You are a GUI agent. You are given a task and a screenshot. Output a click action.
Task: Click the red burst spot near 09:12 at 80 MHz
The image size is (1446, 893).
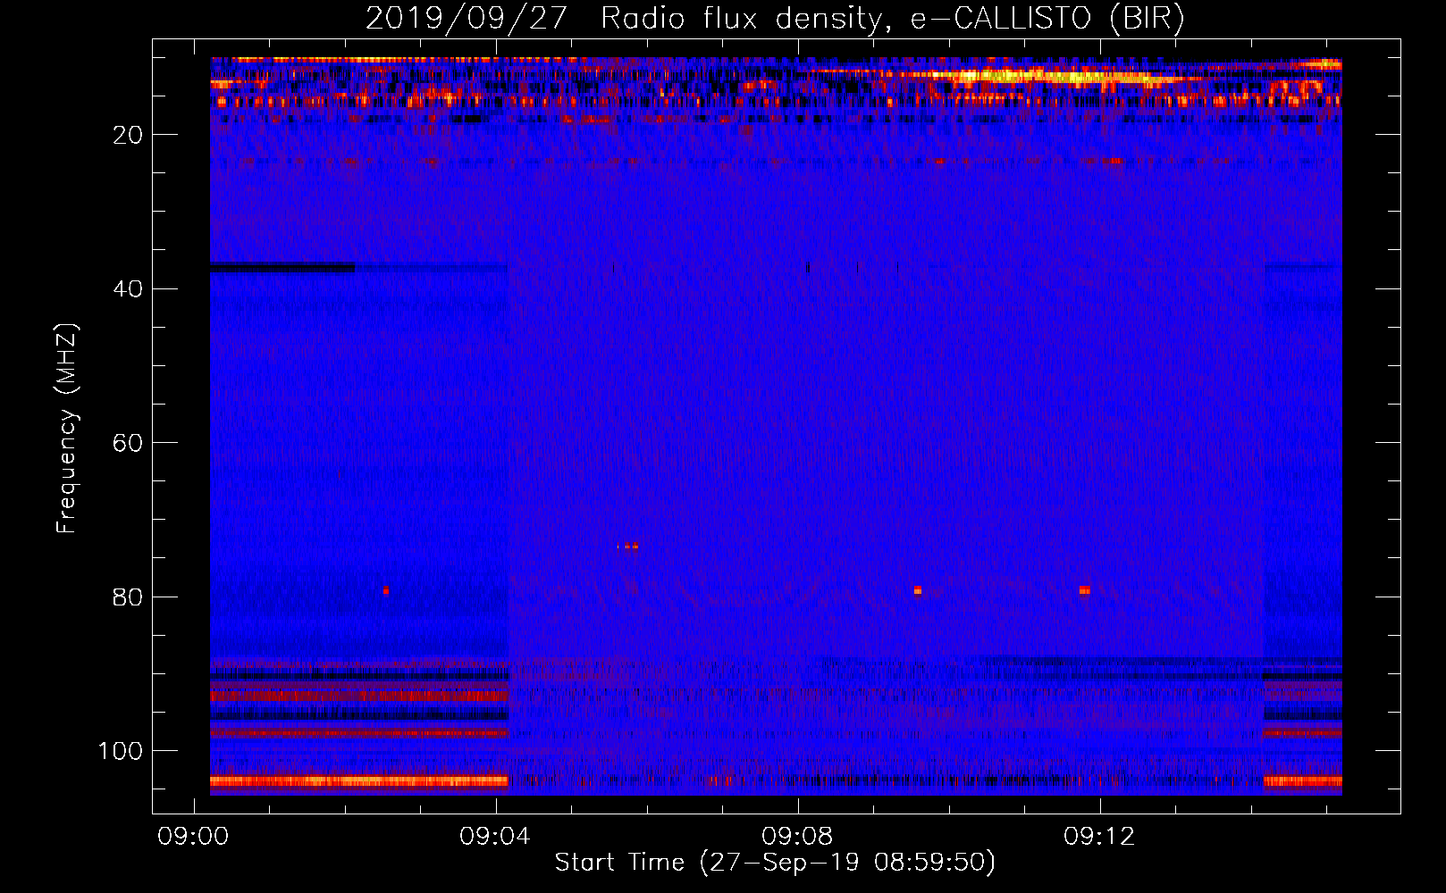(1084, 590)
